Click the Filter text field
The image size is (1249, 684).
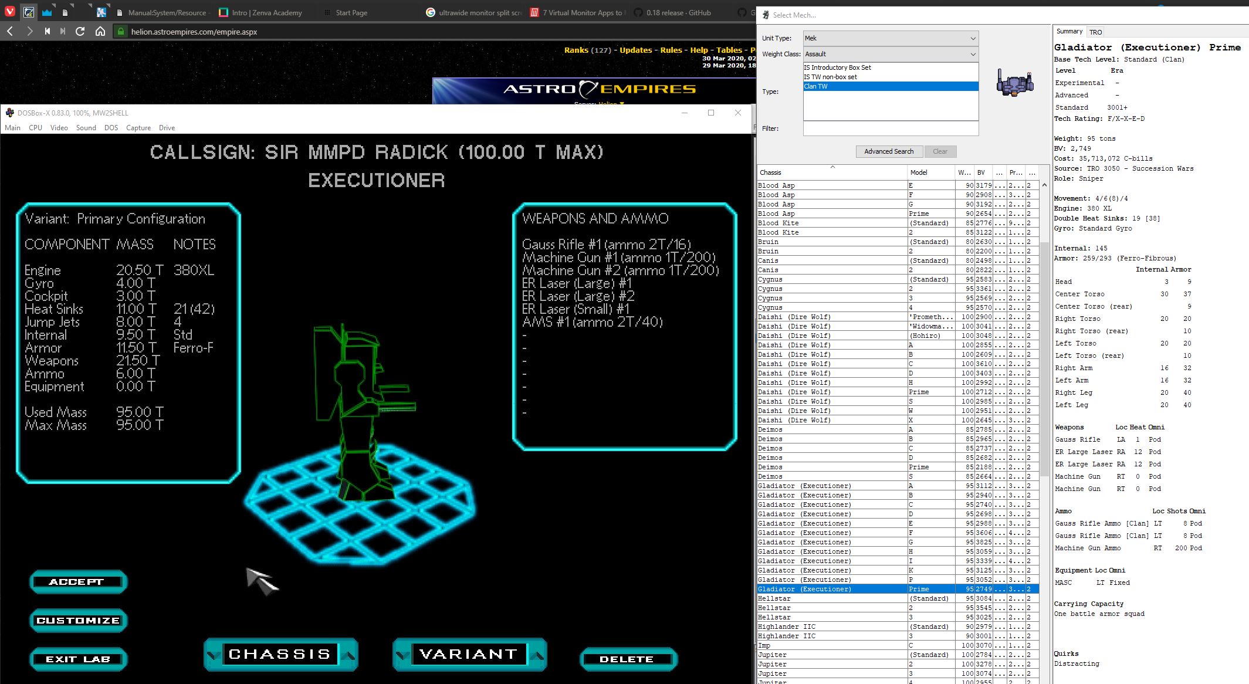pos(890,128)
